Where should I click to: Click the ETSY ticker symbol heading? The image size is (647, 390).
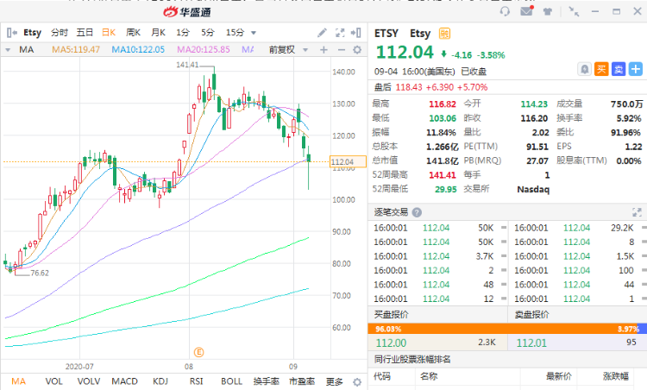(386, 34)
